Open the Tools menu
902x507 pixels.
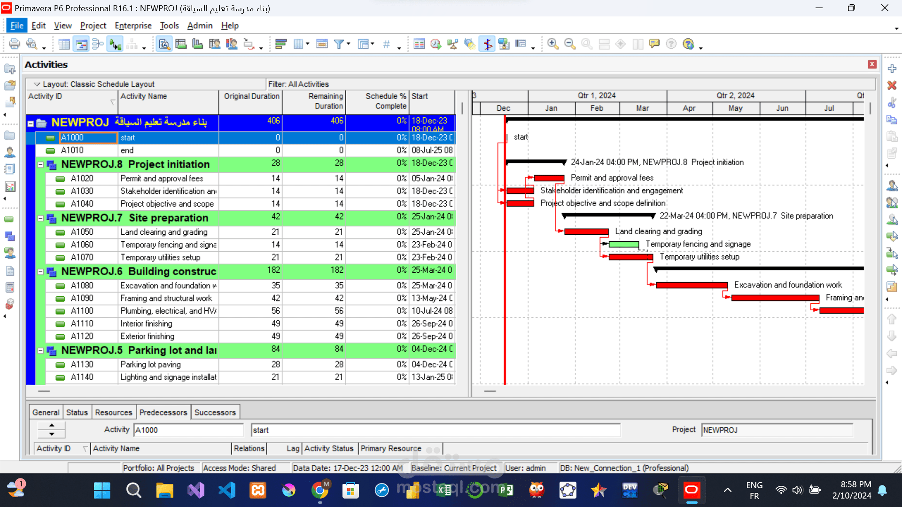click(x=169, y=26)
